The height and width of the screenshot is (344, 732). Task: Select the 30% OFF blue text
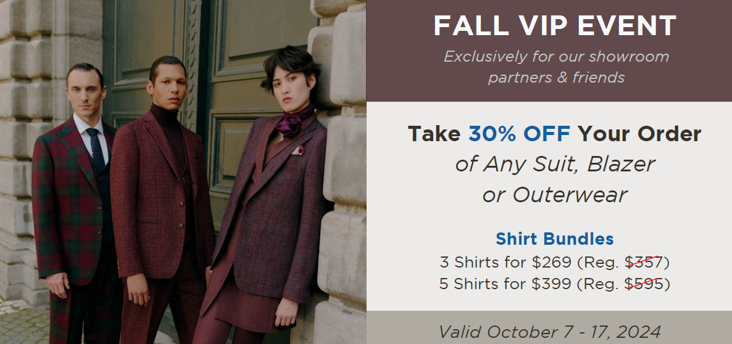(x=519, y=134)
